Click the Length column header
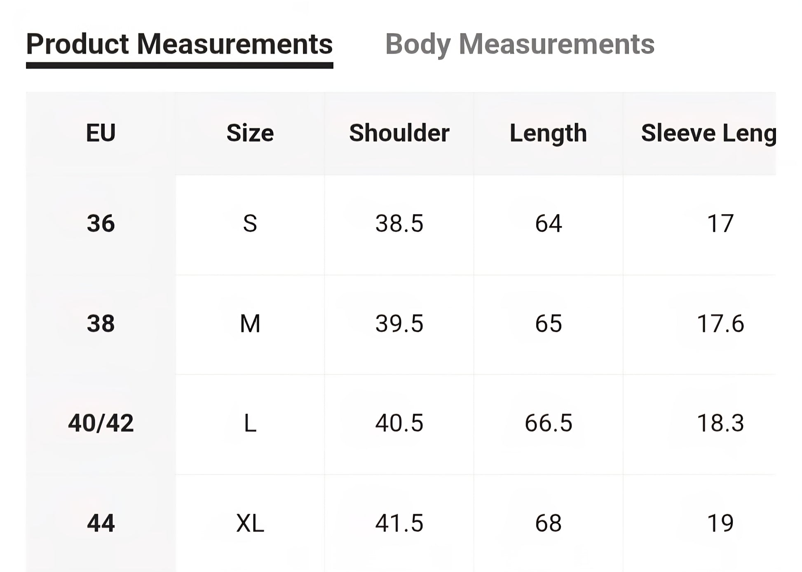The width and height of the screenshot is (802, 572). pos(548,133)
